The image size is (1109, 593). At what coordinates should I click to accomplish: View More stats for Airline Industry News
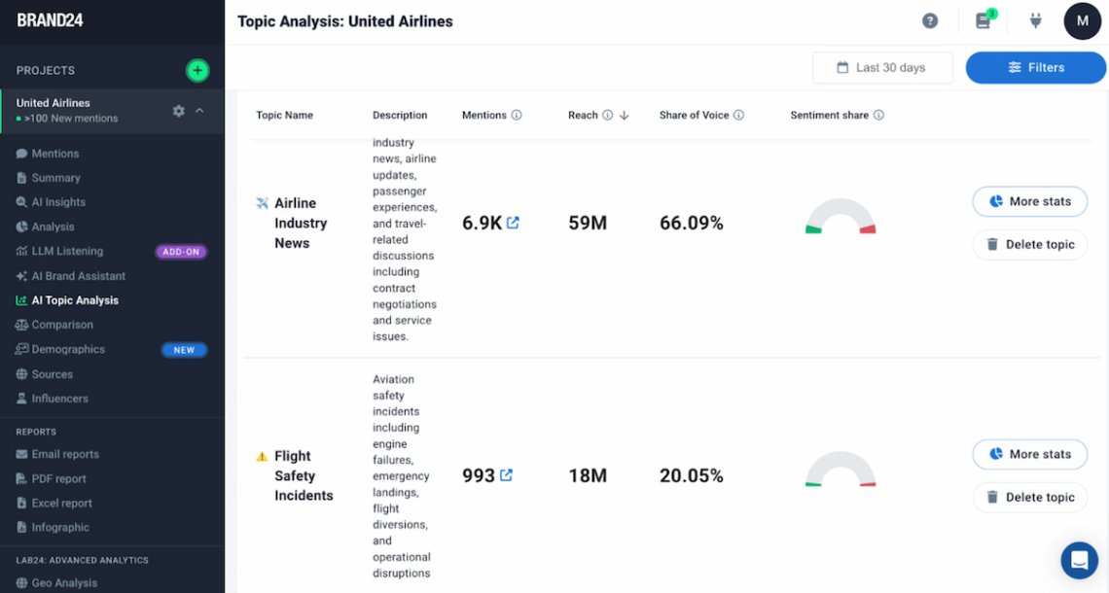click(x=1029, y=201)
